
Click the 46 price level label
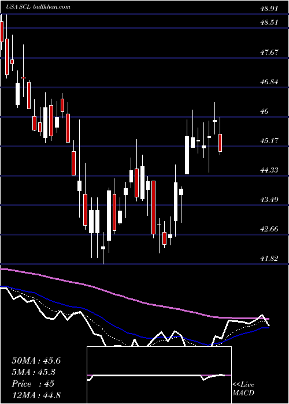pos(265,111)
